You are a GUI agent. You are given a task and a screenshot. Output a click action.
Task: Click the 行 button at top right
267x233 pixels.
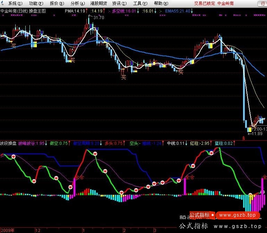coord(262,4)
